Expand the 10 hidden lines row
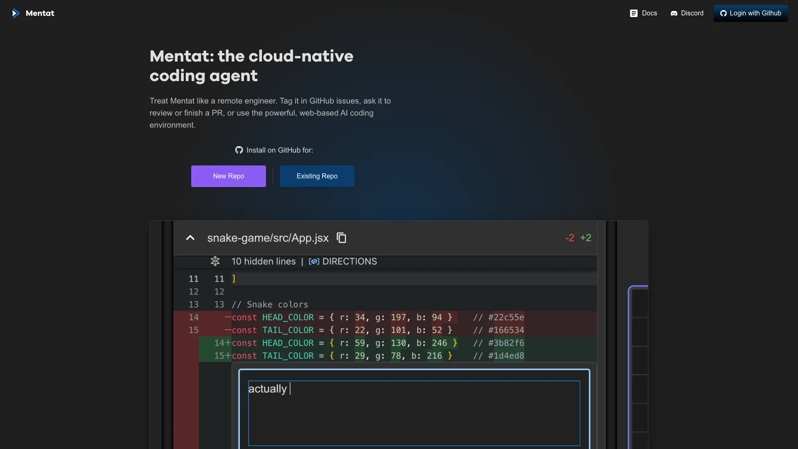The height and width of the screenshot is (449, 798). [x=264, y=262]
